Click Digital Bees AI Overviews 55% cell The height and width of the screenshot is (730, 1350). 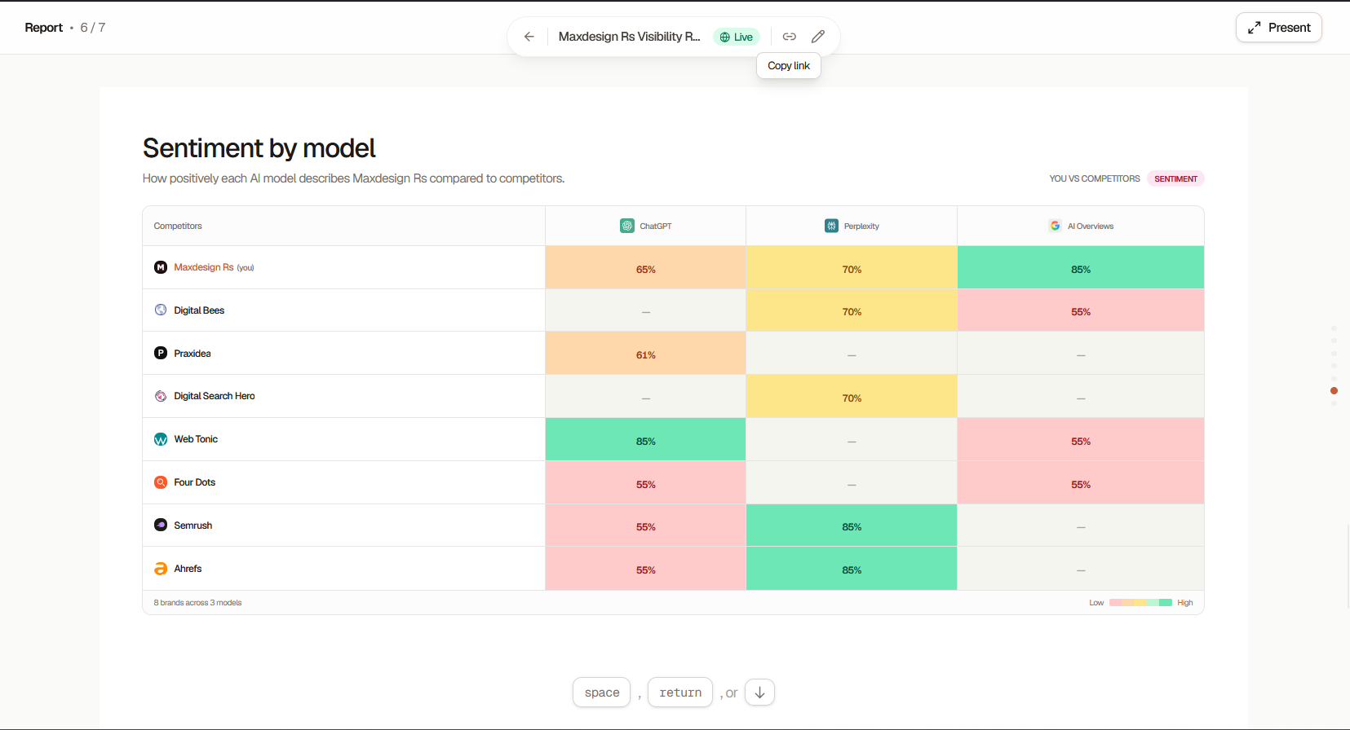tap(1081, 310)
